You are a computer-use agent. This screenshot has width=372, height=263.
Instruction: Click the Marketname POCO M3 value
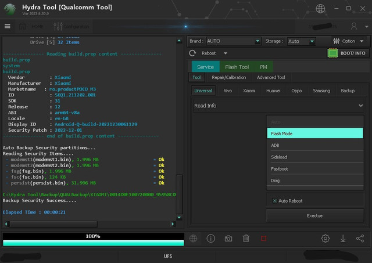tap(72, 89)
